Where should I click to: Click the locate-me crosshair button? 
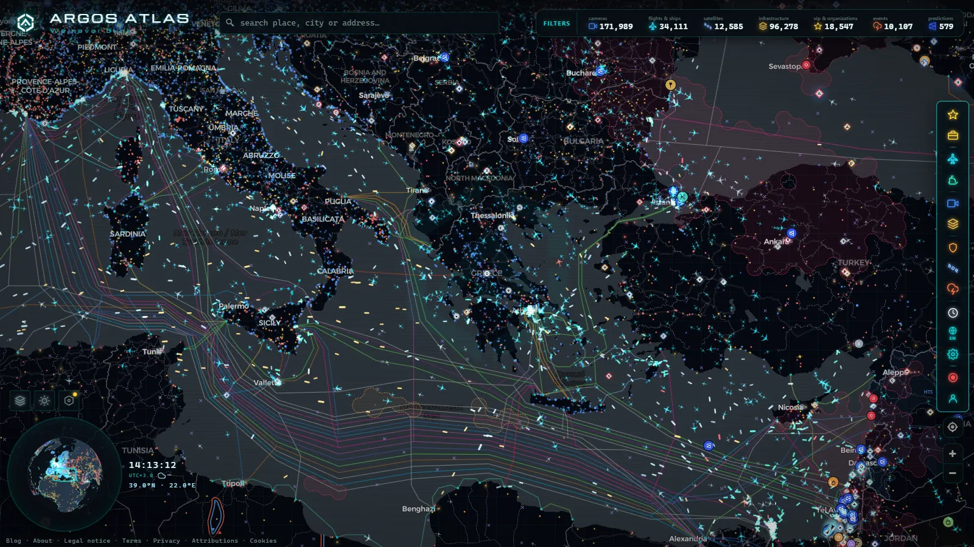(x=953, y=427)
